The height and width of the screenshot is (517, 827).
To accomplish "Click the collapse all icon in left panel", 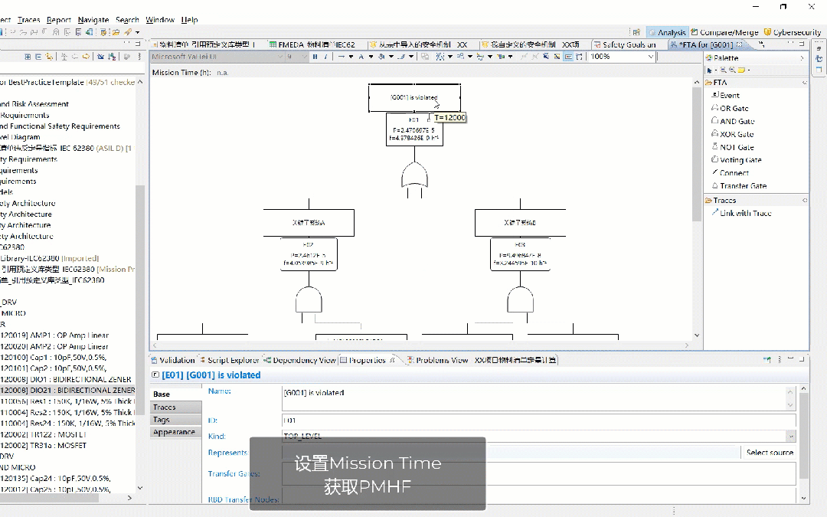I will point(38,57).
